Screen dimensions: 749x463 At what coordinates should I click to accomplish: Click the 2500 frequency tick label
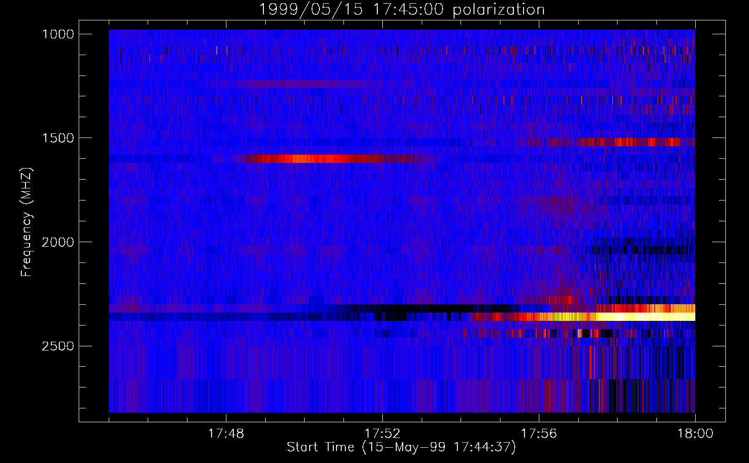coord(58,346)
